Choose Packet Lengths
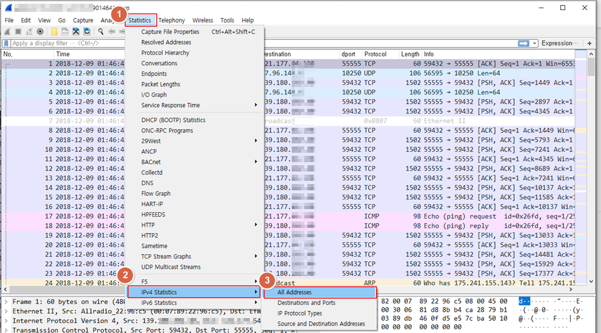Screen dimensions: 601x333 (x=195, y=85)
